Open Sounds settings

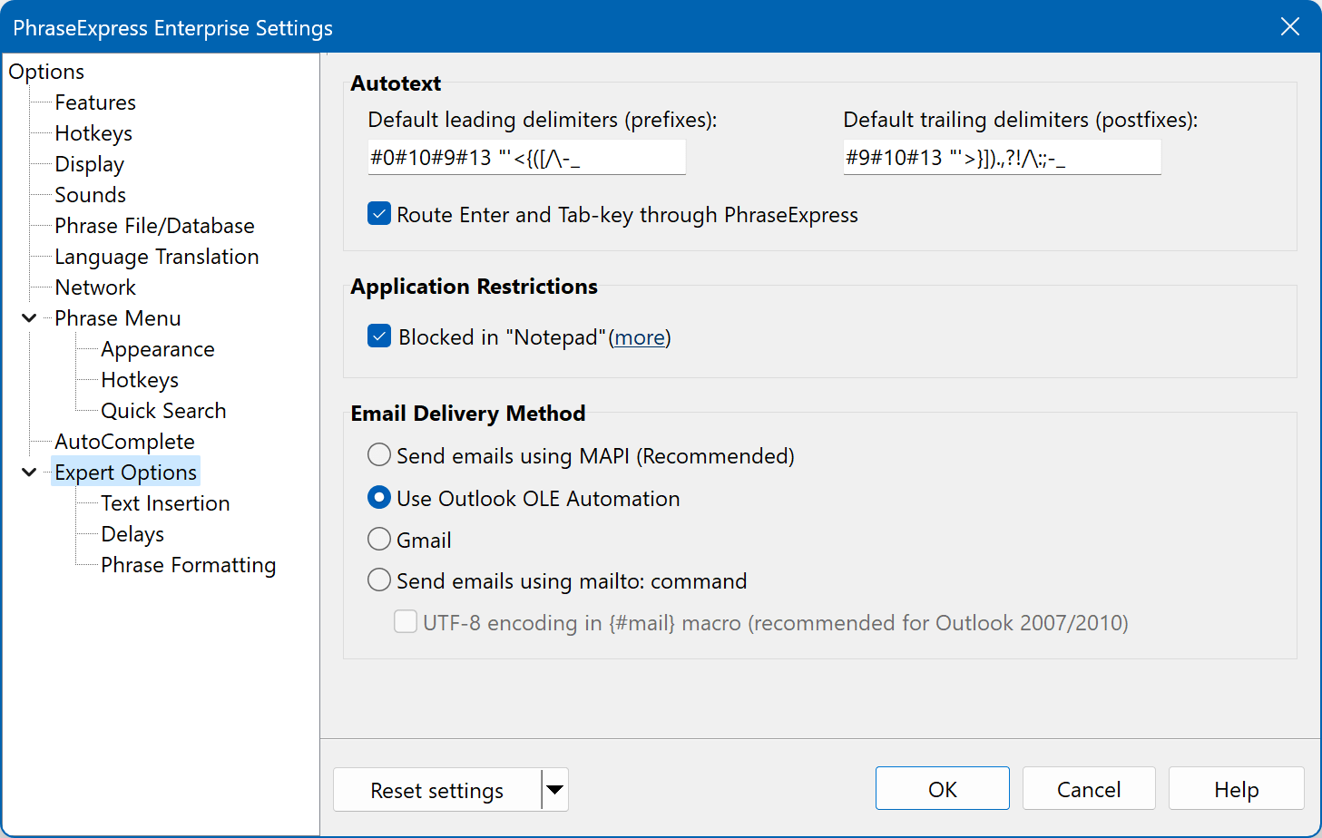(x=90, y=195)
